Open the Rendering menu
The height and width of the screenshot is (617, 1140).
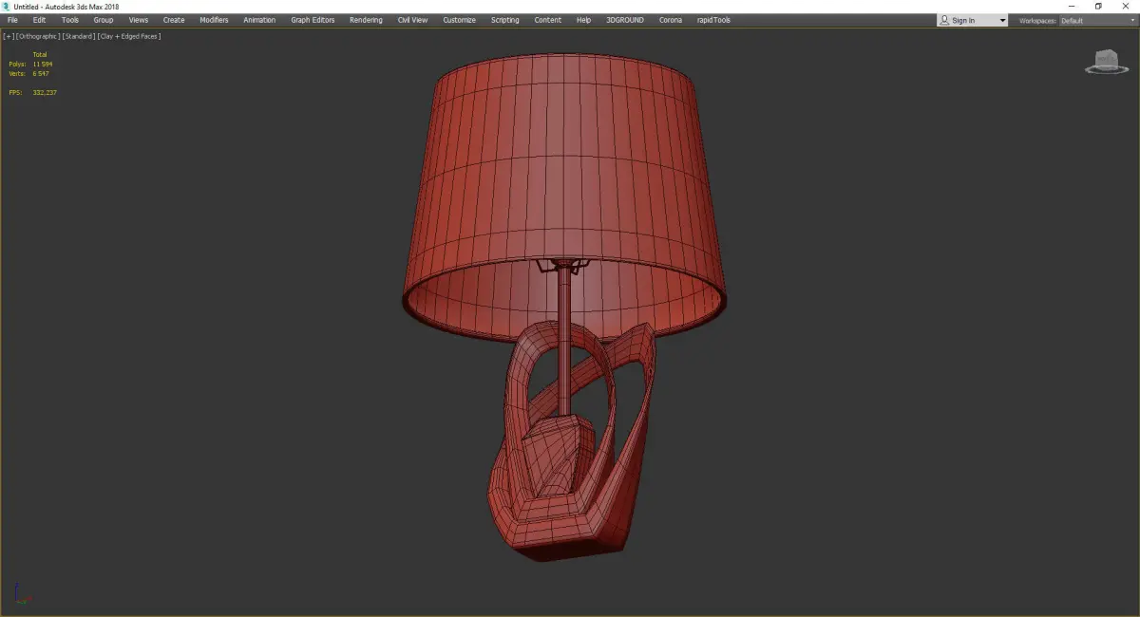coord(366,20)
